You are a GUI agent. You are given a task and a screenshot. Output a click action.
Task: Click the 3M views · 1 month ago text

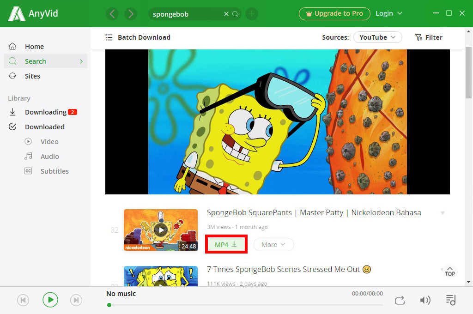click(x=237, y=227)
